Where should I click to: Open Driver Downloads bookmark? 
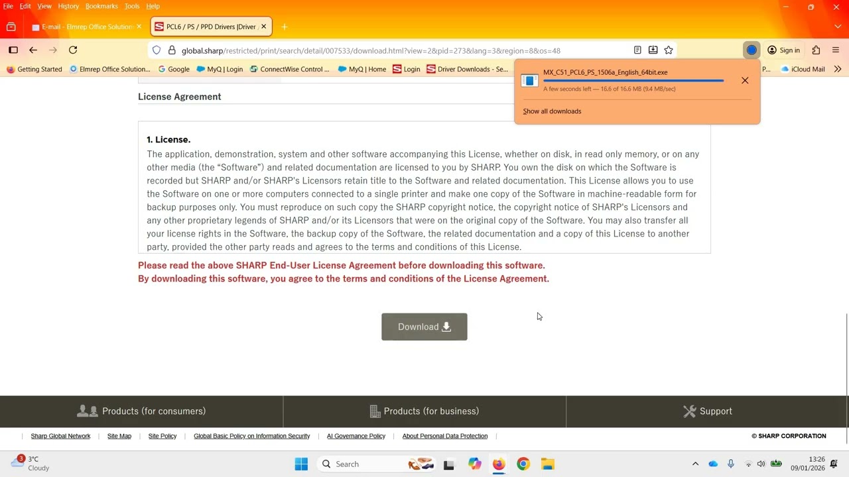[467, 69]
